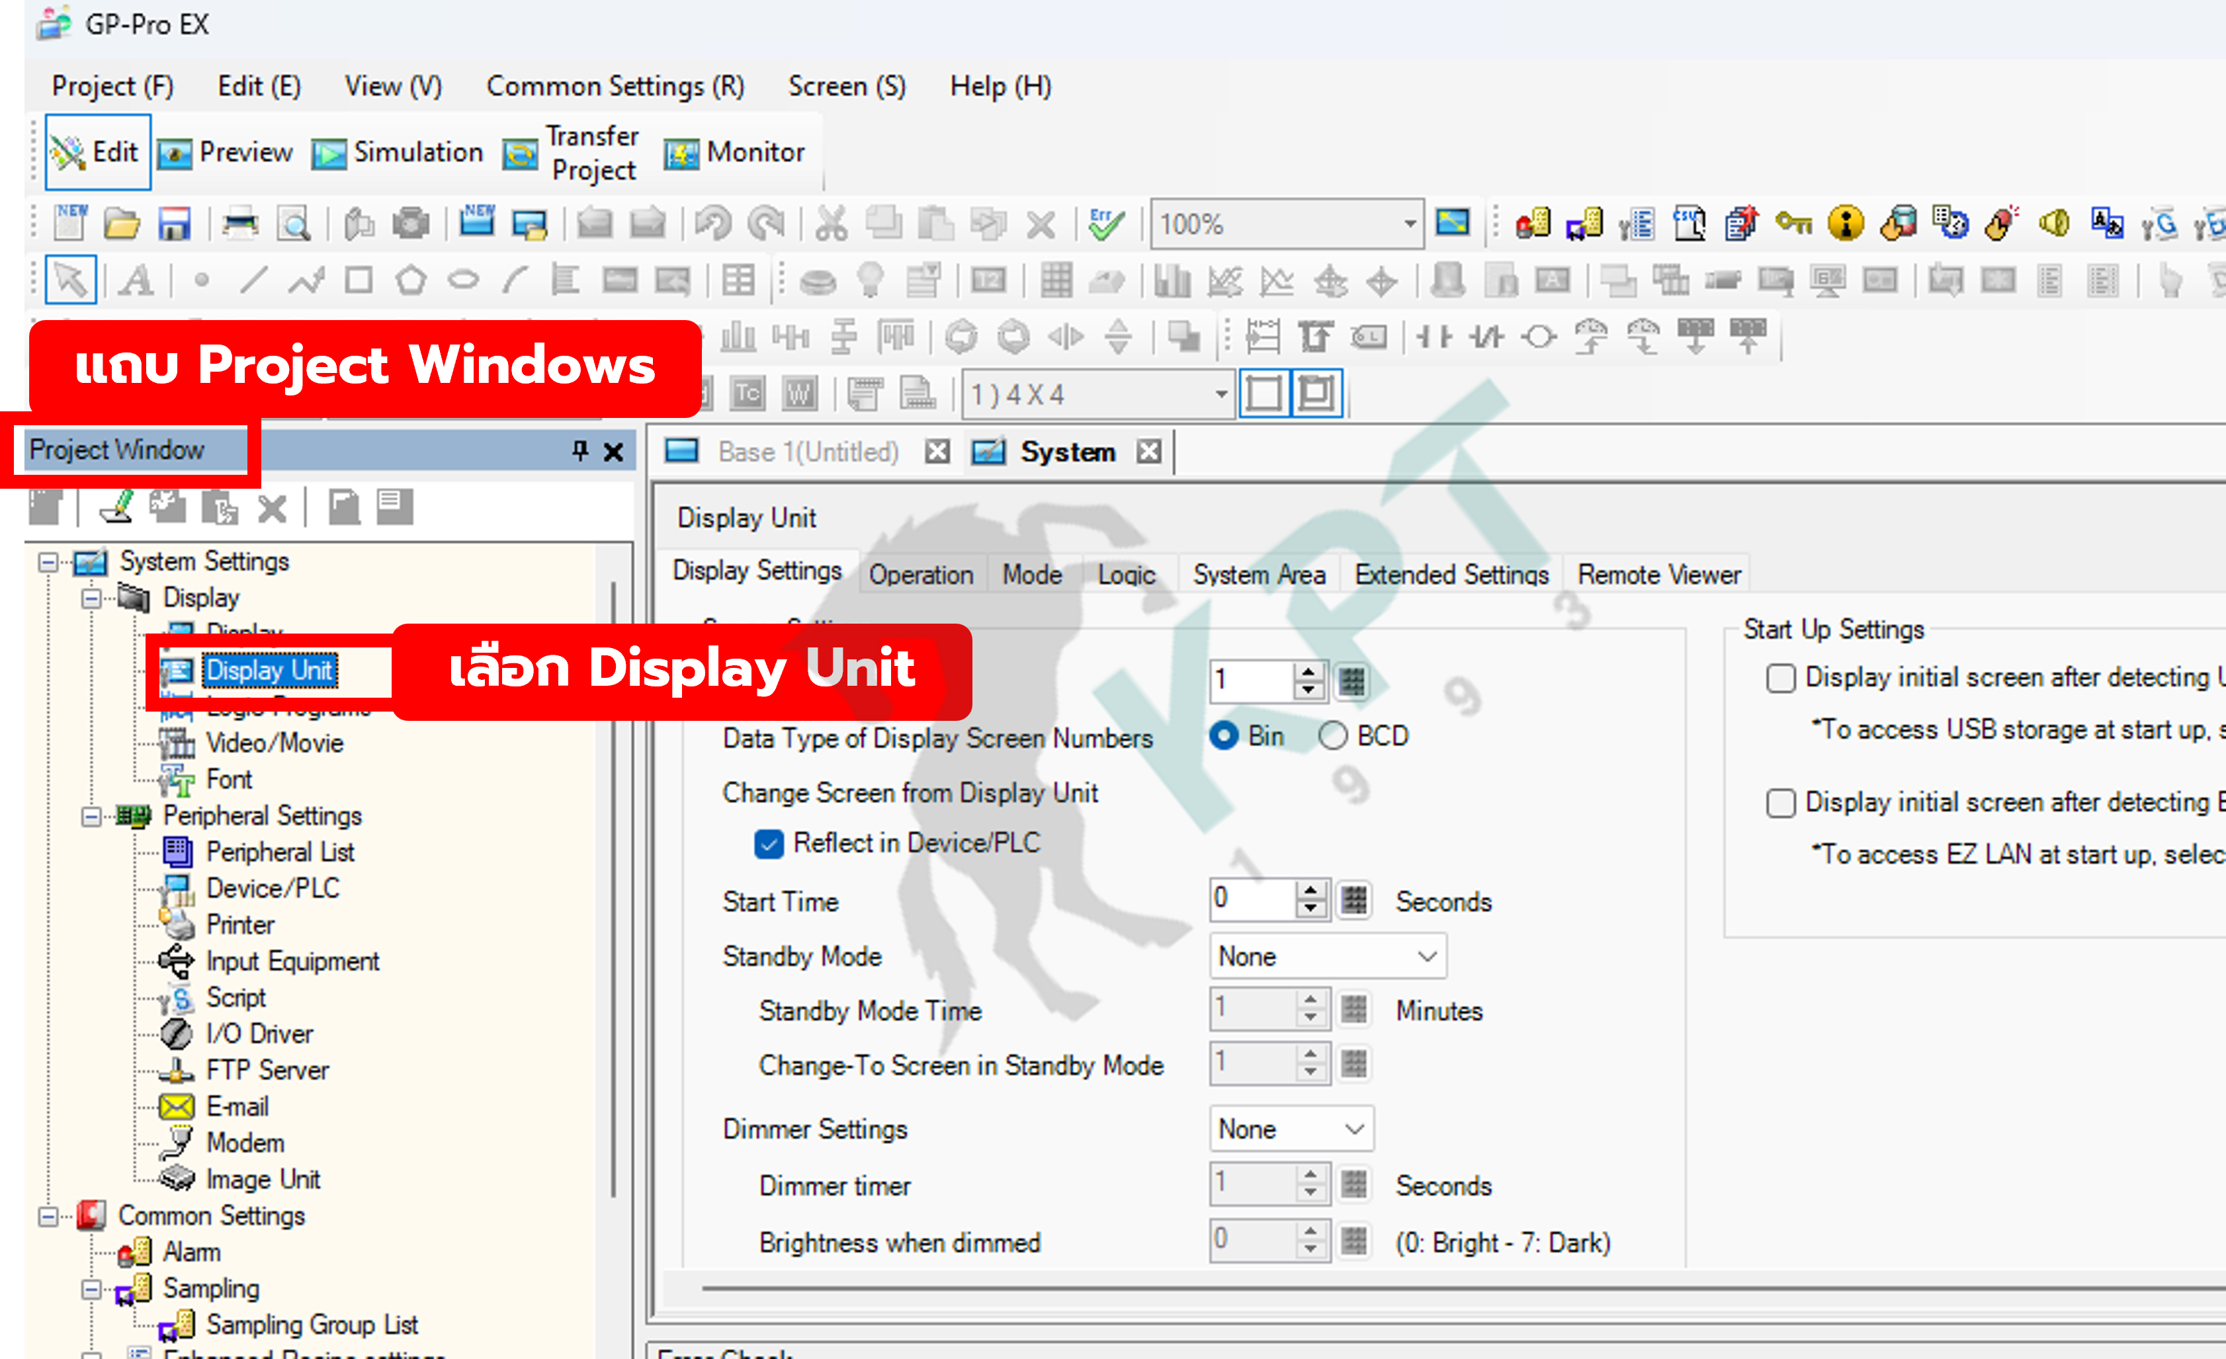
Task: Pin the Project Window panel
Action: (580, 450)
